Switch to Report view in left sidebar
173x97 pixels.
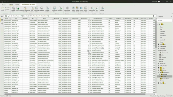point(2,16)
